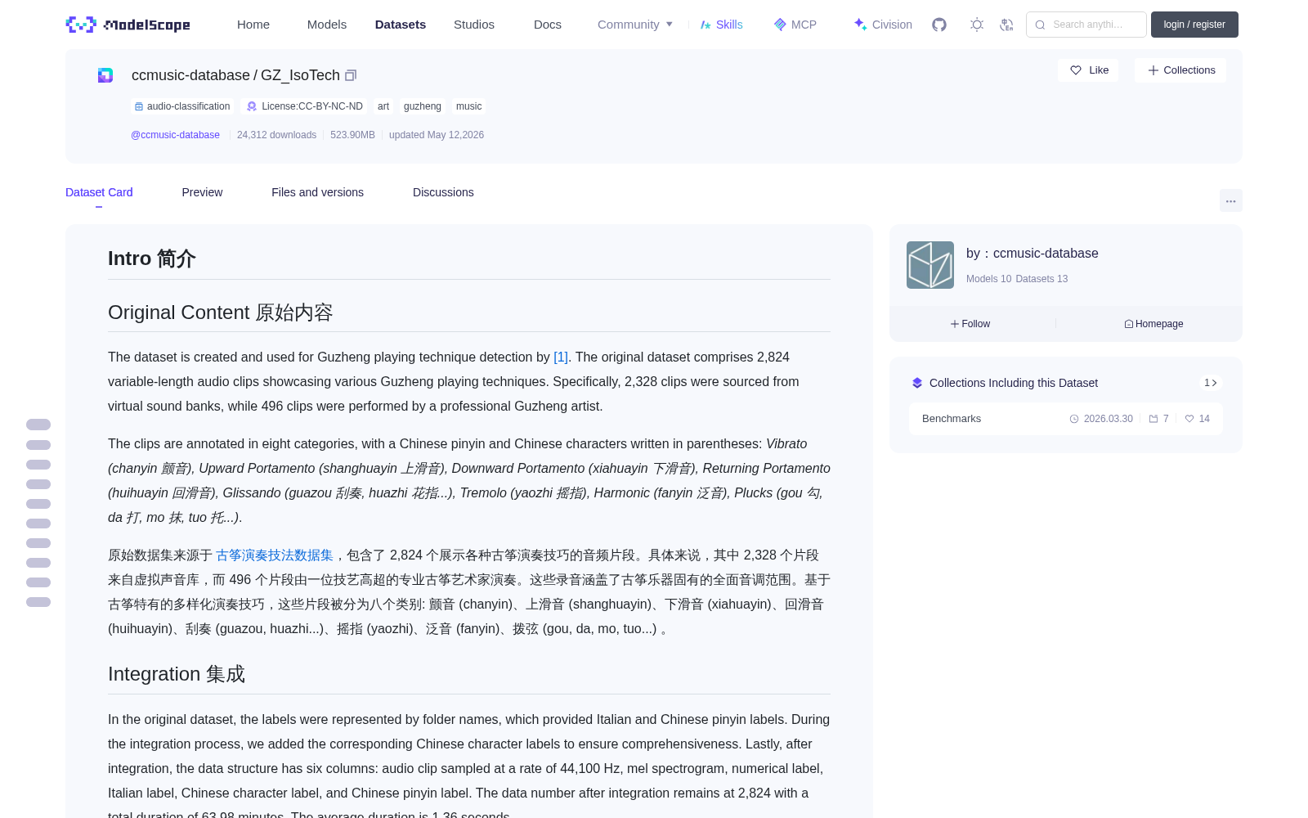Open the Benchmarks collection entry
The height and width of the screenshot is (818, 1308).
pos(1066,419)
